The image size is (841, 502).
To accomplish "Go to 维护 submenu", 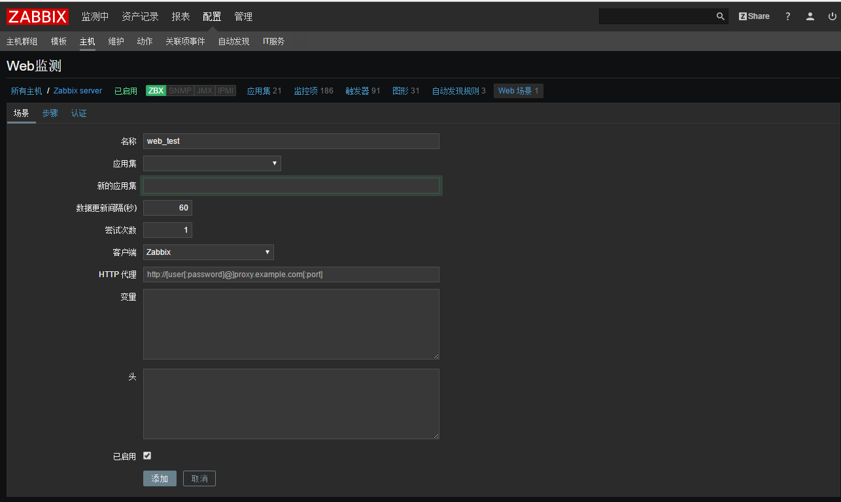I will click(116, 41).
